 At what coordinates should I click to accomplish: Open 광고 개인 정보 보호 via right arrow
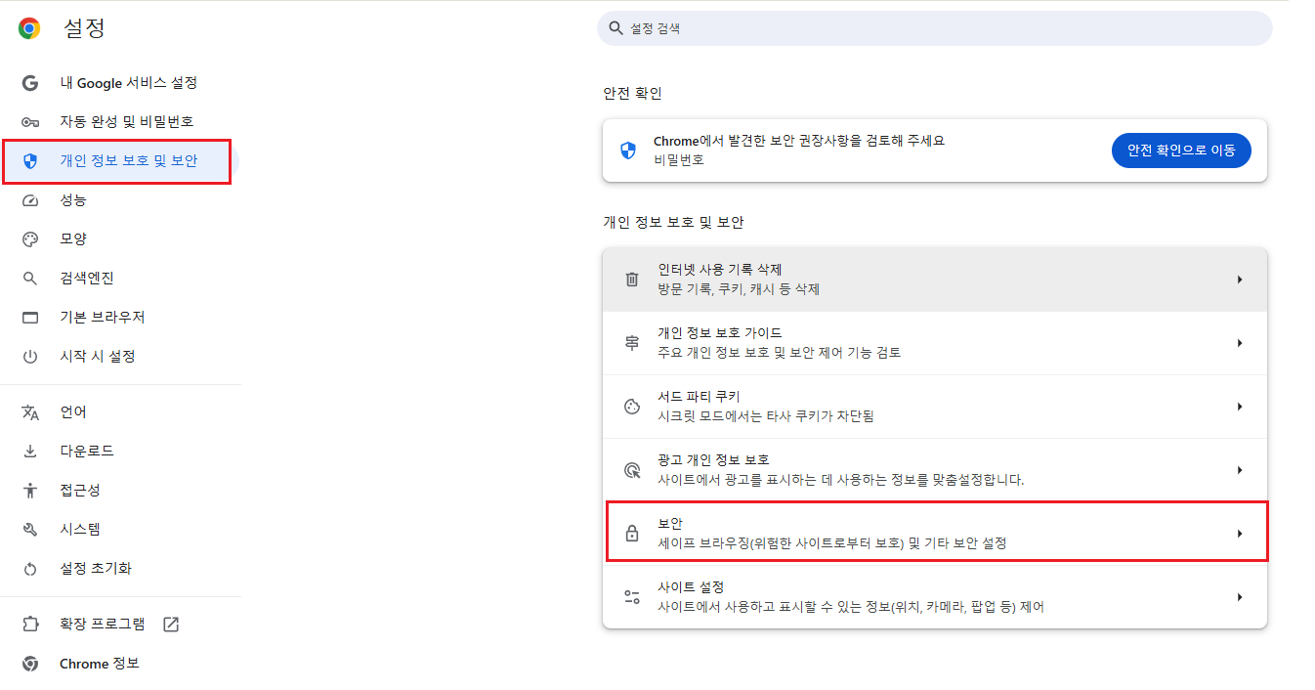coord(1240,470)
